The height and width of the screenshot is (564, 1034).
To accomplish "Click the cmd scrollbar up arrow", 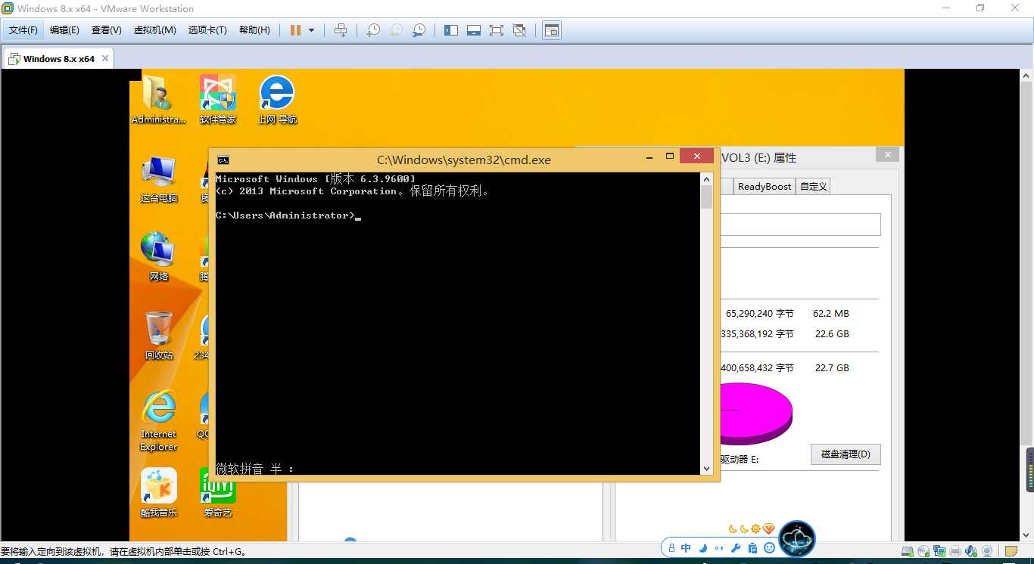I will (707, 179).
